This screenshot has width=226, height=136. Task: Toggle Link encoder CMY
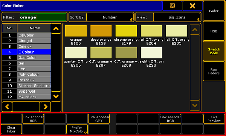[x=99, y=119]
